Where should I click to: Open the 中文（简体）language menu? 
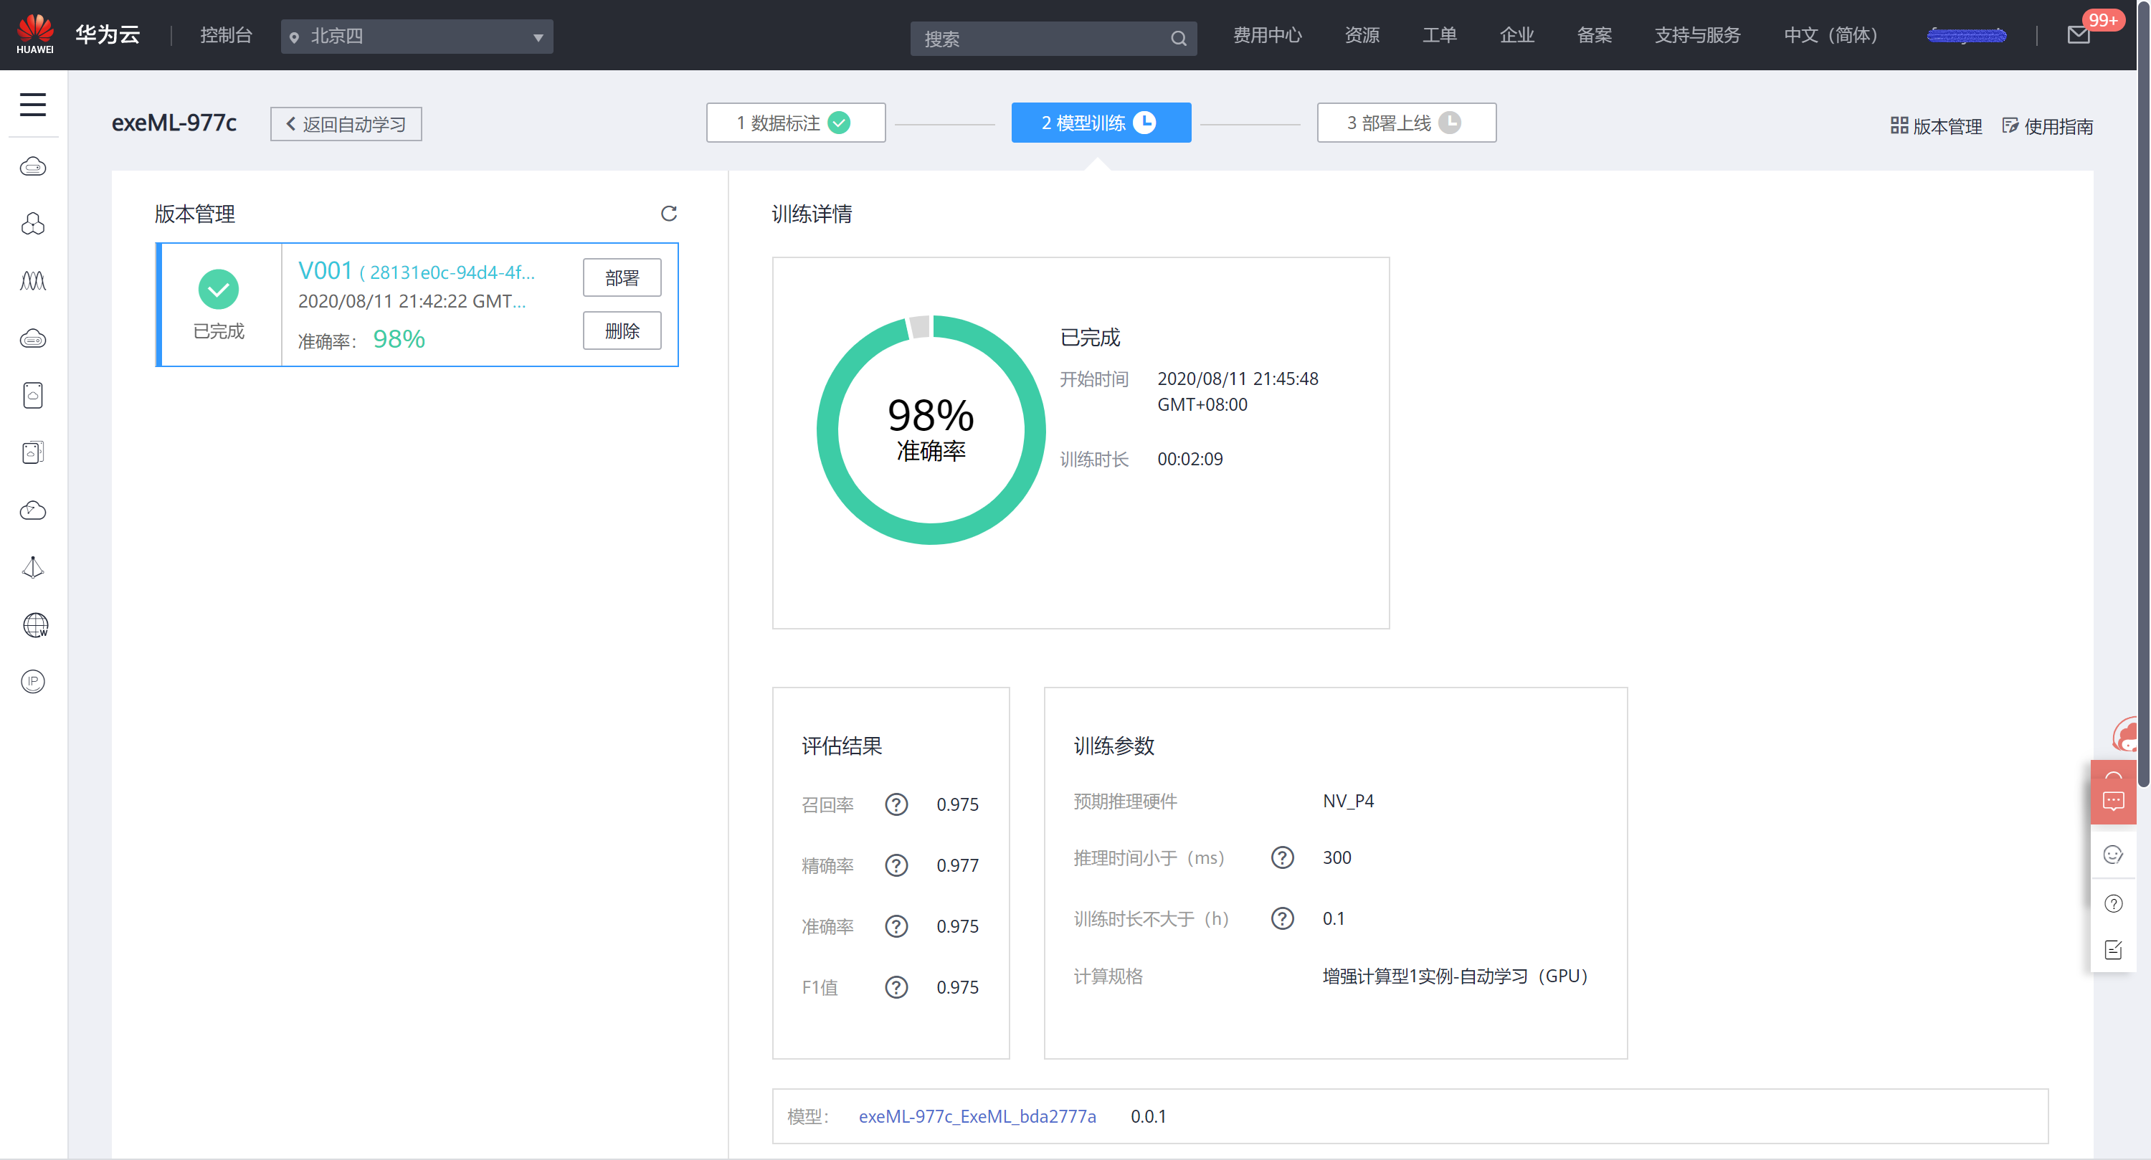1830,35
